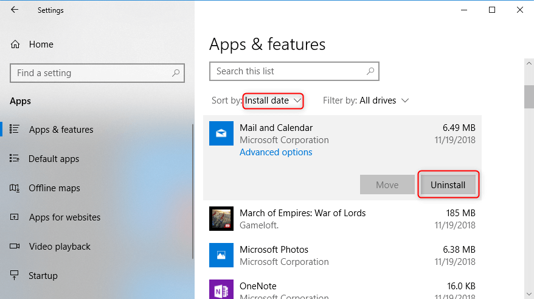The width and height of the screenshot is (534, 299).
Task: Open Default apps settings page
Action: point(54,159)
